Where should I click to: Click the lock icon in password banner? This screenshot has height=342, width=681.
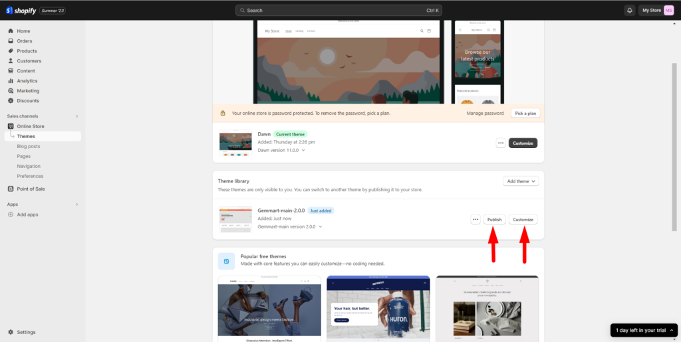click(x=223, y=113)
